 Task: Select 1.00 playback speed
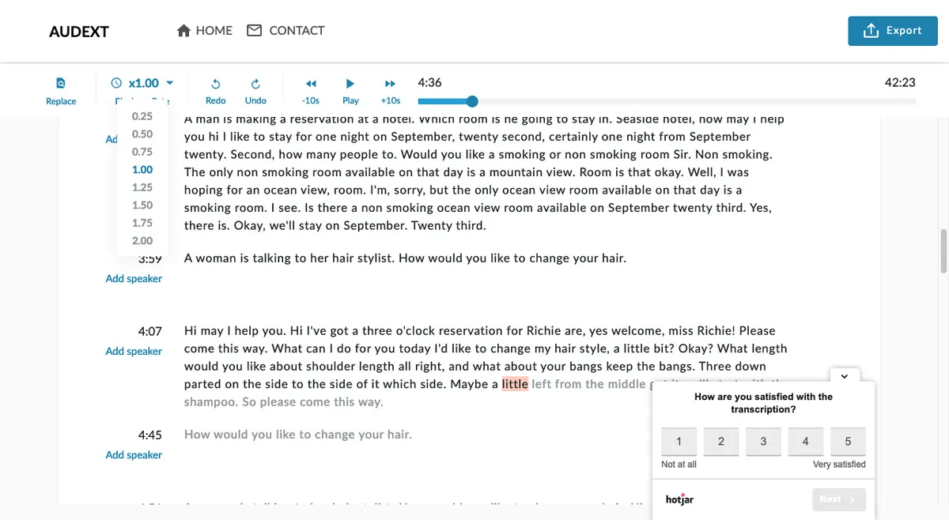coord(142,170)
